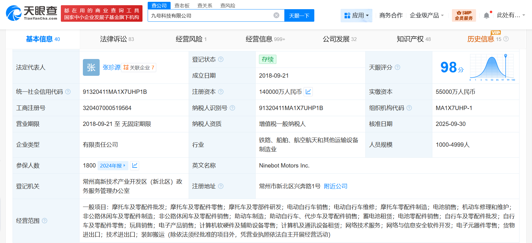Image resolution: width=532 pixels, height=243 pixels.
Task: Open SVIP member services
Action: [x=464, y=15]
